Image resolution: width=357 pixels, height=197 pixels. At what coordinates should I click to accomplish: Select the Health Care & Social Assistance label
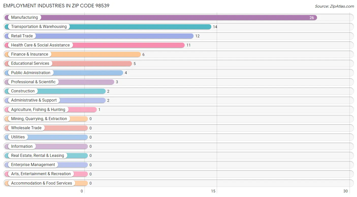click(x=40, y=45)
